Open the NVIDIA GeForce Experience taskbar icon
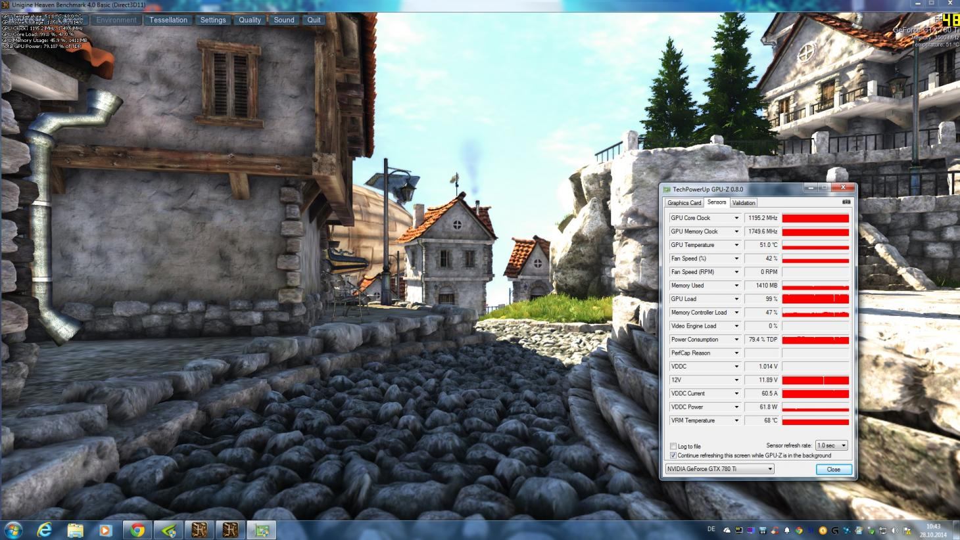The image size is (960, 540). tap(168, 529)
